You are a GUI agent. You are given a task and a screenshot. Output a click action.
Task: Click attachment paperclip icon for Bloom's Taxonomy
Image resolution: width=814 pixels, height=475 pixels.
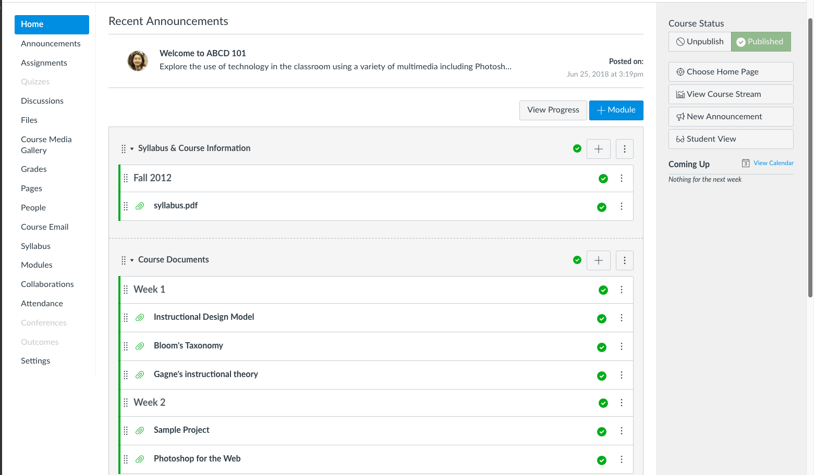click(x=140, y=346)
